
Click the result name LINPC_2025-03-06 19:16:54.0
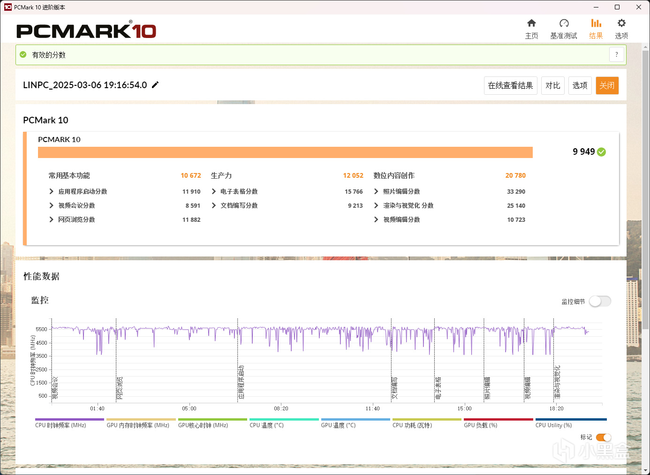coord(85,85)
